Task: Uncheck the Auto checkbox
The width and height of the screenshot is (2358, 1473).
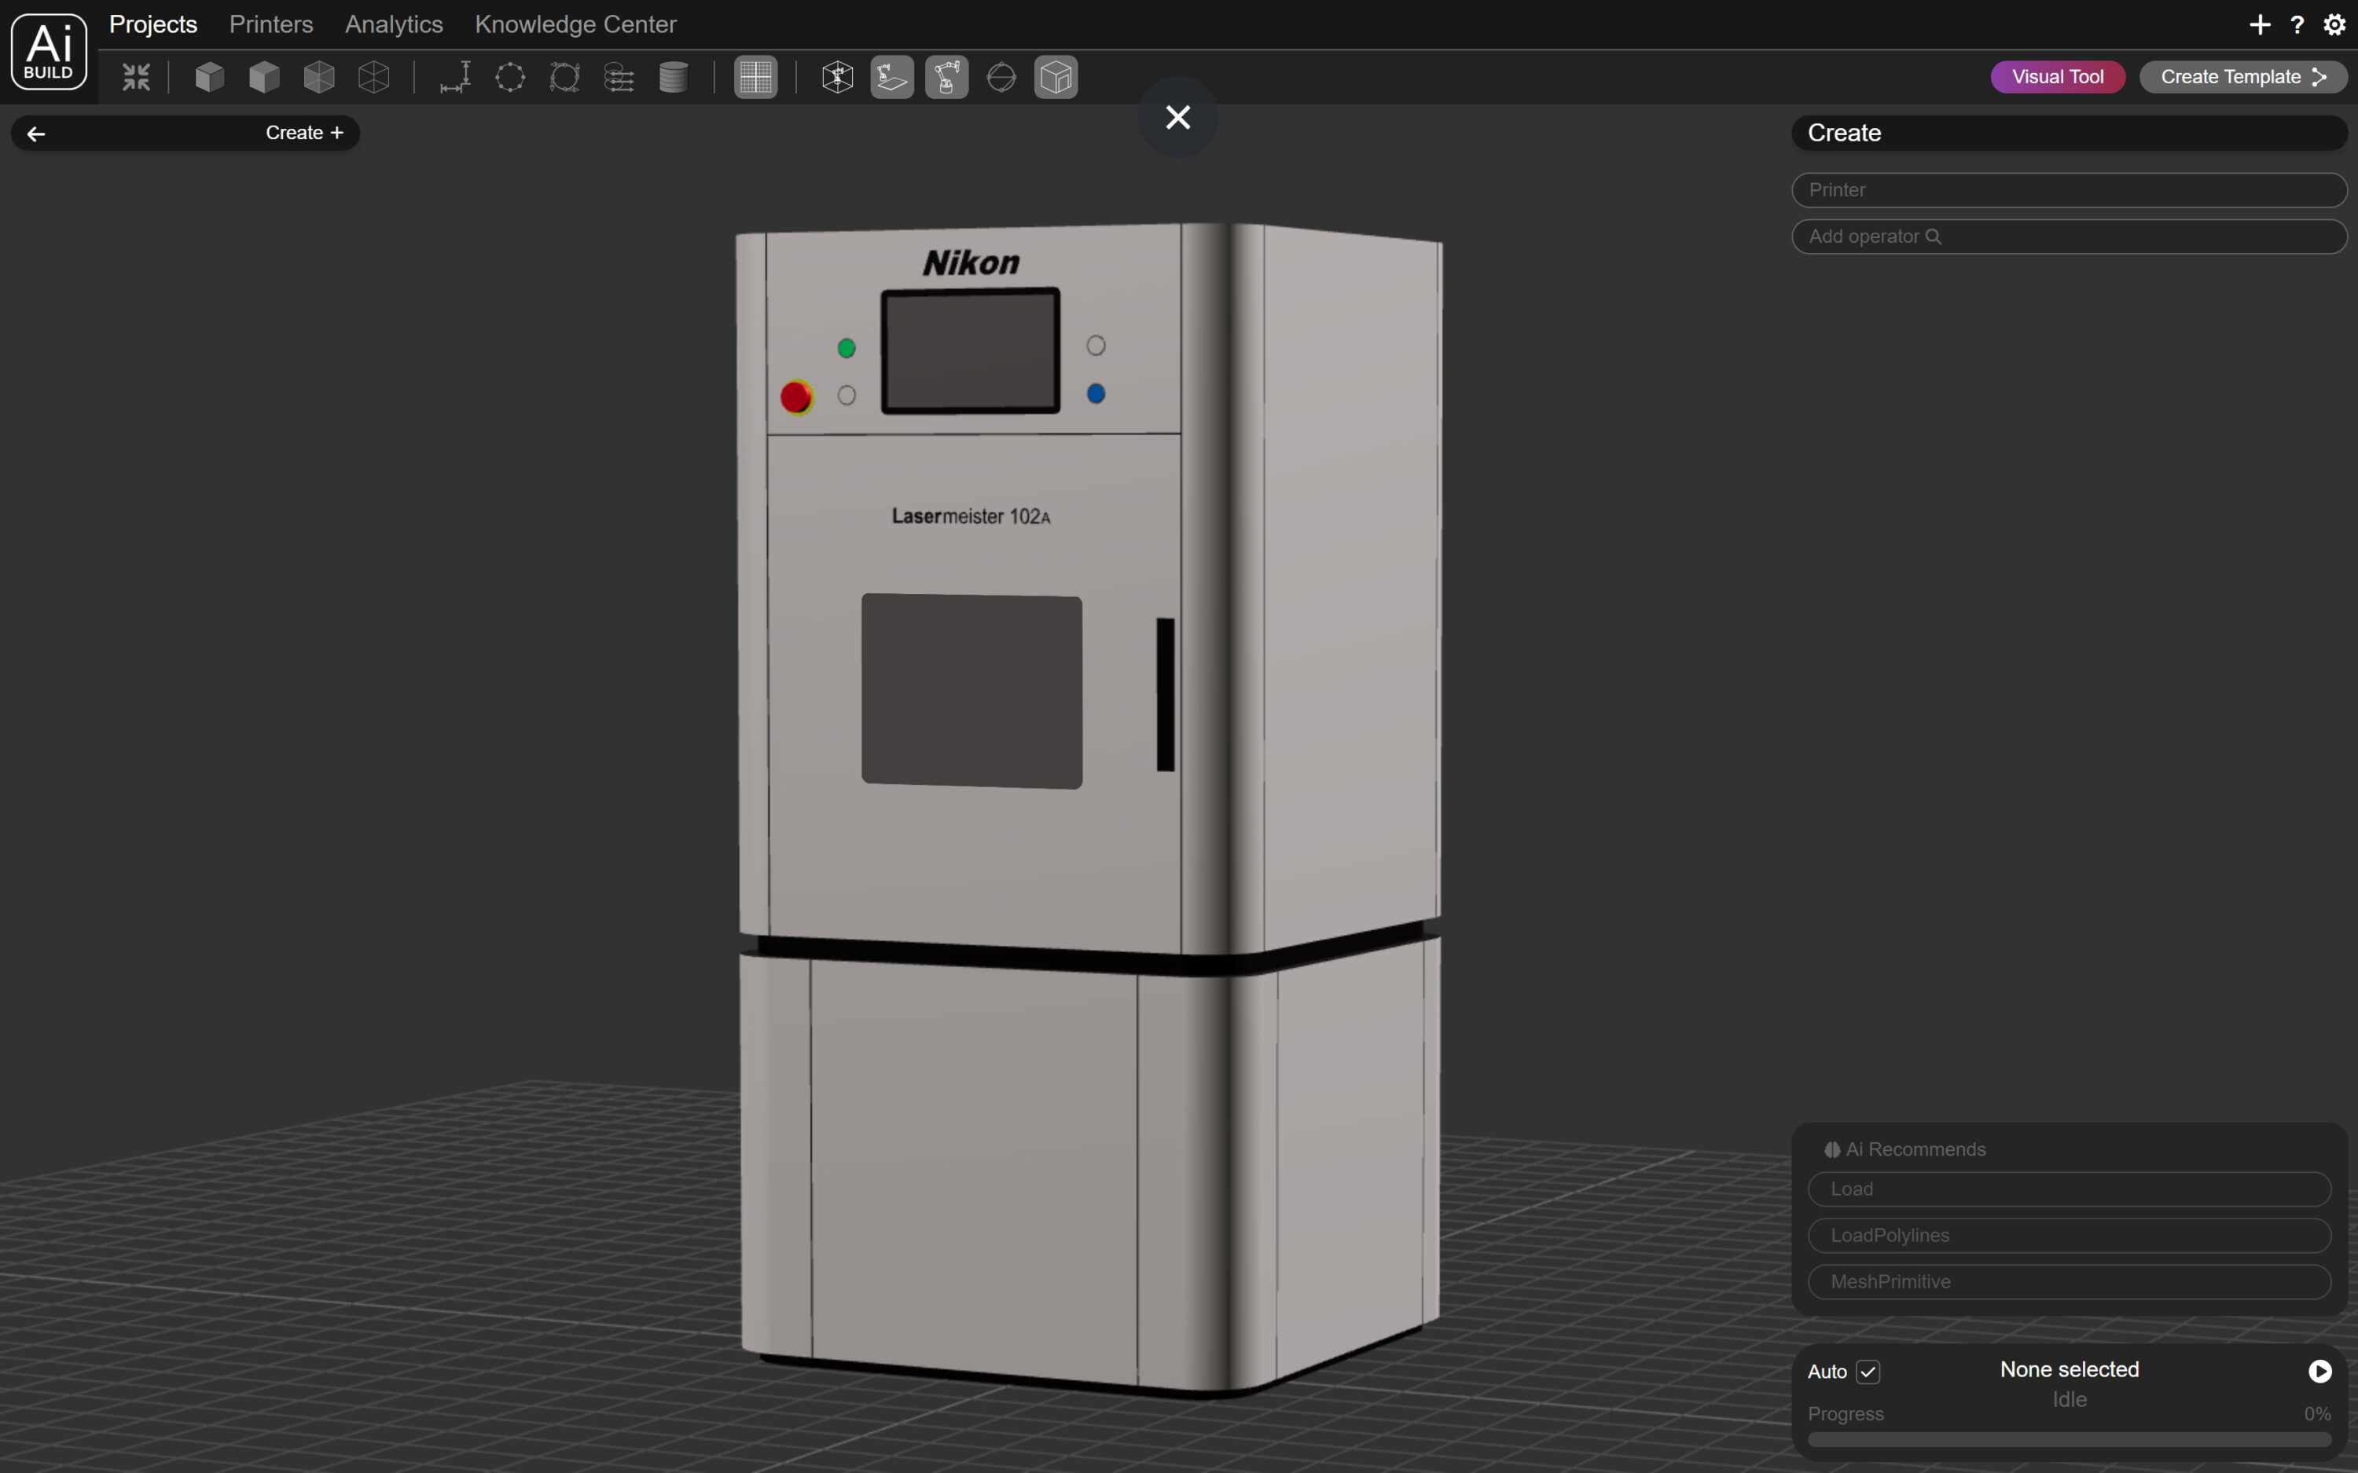Action: click(x=1867, y=1372)
